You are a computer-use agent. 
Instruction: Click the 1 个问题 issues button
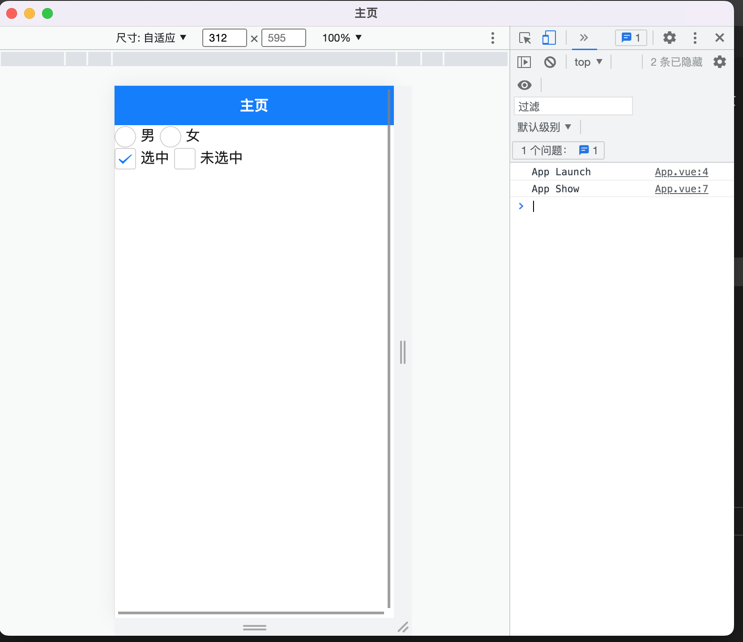(558, 150)
